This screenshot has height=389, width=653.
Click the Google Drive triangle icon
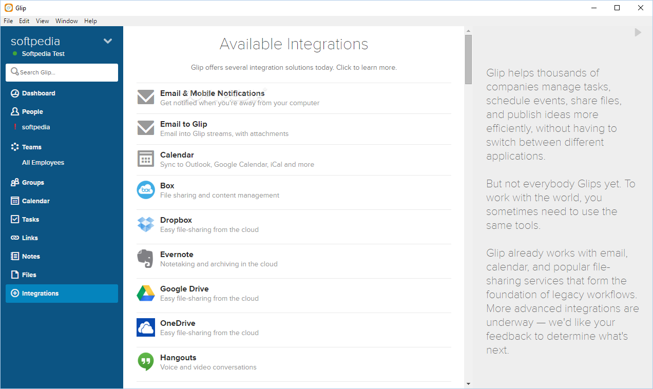click(x=146, y=293)
